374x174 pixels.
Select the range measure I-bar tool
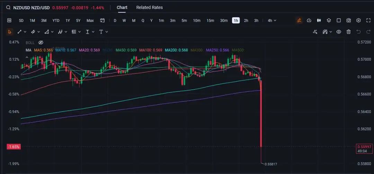point(88,32)
